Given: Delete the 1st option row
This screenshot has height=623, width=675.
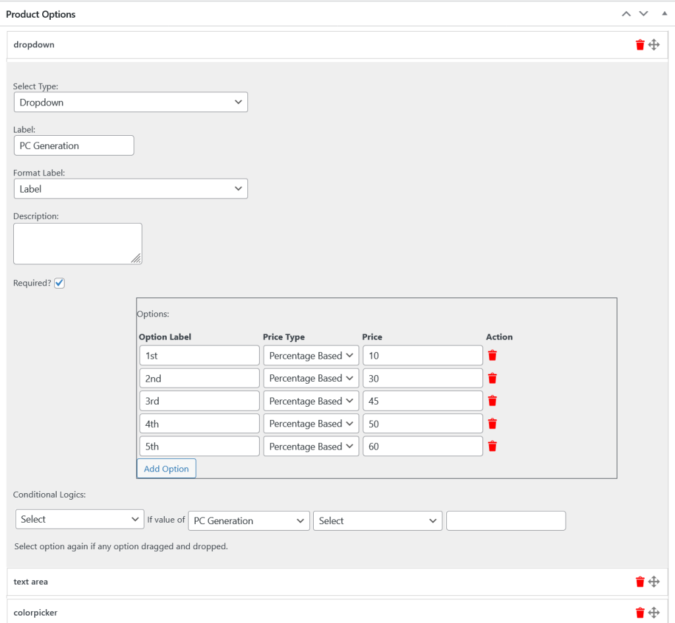Looking at the screenshot, I should click(492, 355).
